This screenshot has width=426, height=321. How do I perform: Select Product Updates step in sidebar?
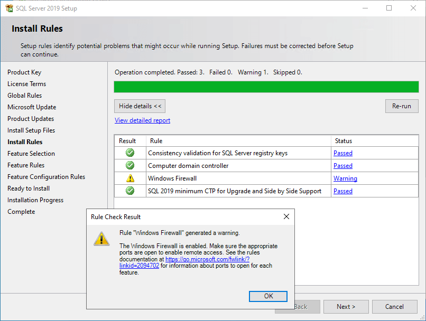pyautogui.click(x=31, y=119)
